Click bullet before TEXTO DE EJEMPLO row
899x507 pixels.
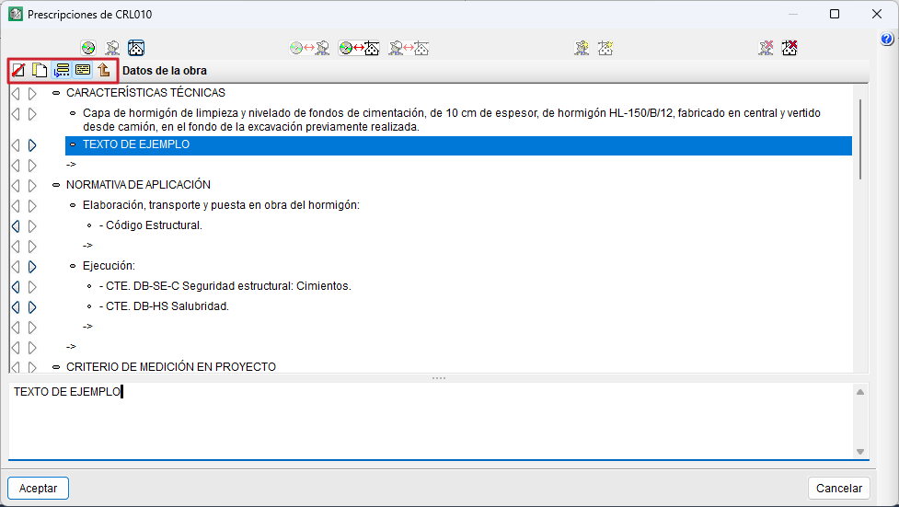[73, 144]
